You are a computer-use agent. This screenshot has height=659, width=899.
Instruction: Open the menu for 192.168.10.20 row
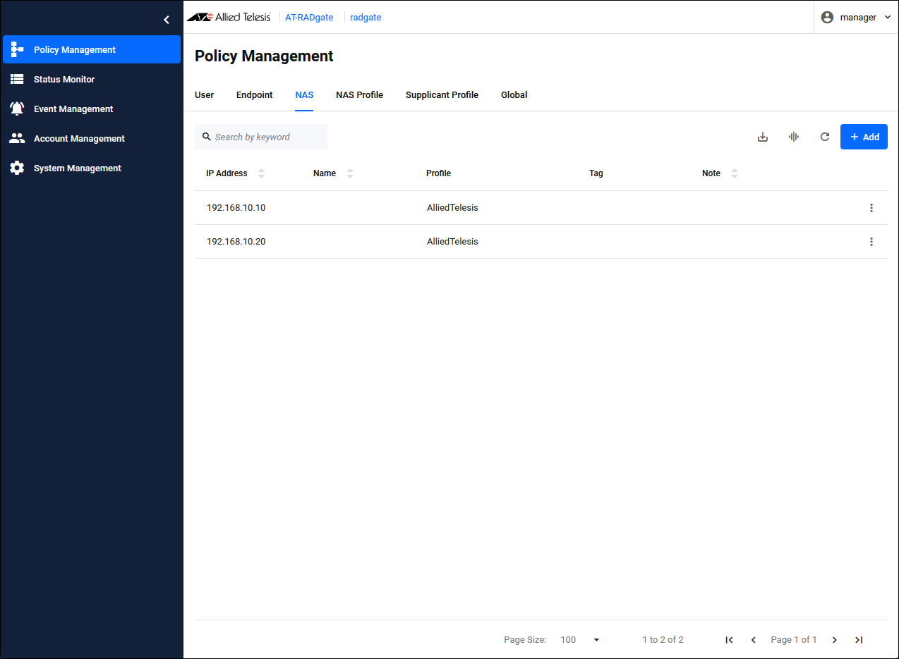[x=871, y=242]
